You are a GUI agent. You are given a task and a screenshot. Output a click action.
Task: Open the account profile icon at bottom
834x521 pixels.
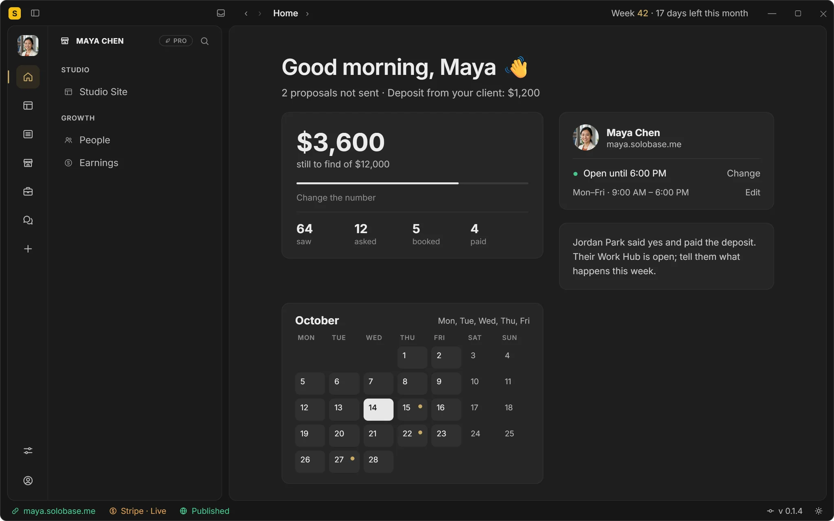(28, 481)
